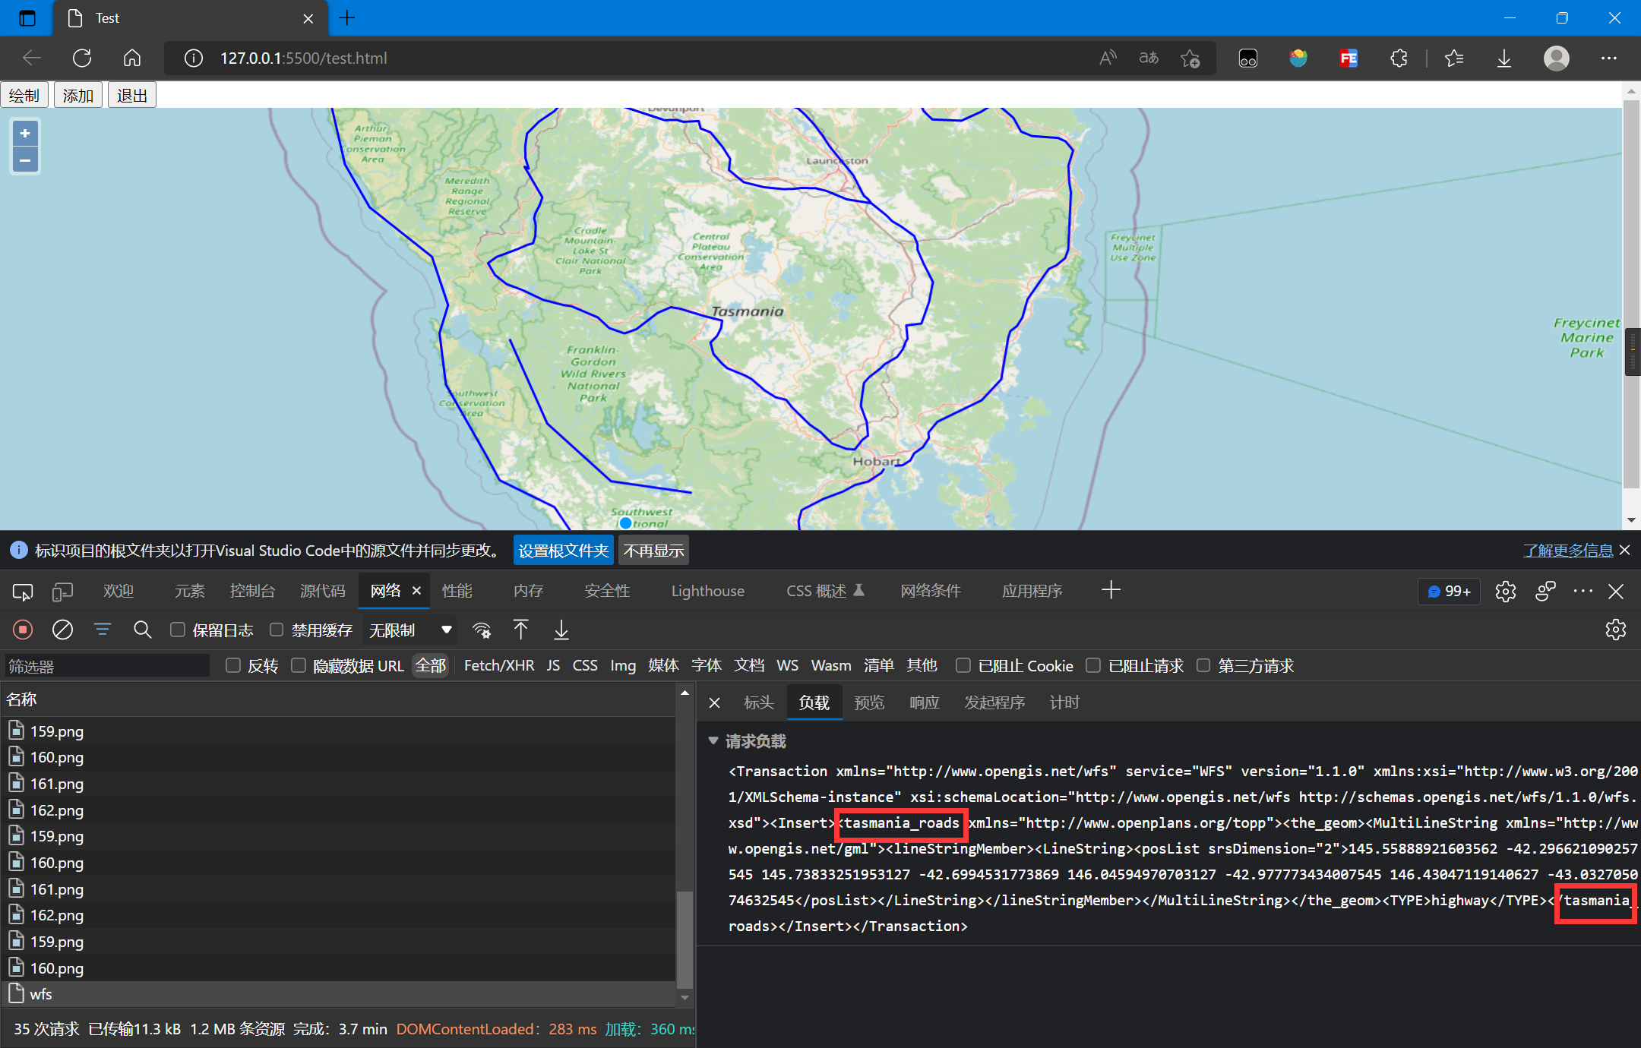Click the 不再显示 button

654,551
